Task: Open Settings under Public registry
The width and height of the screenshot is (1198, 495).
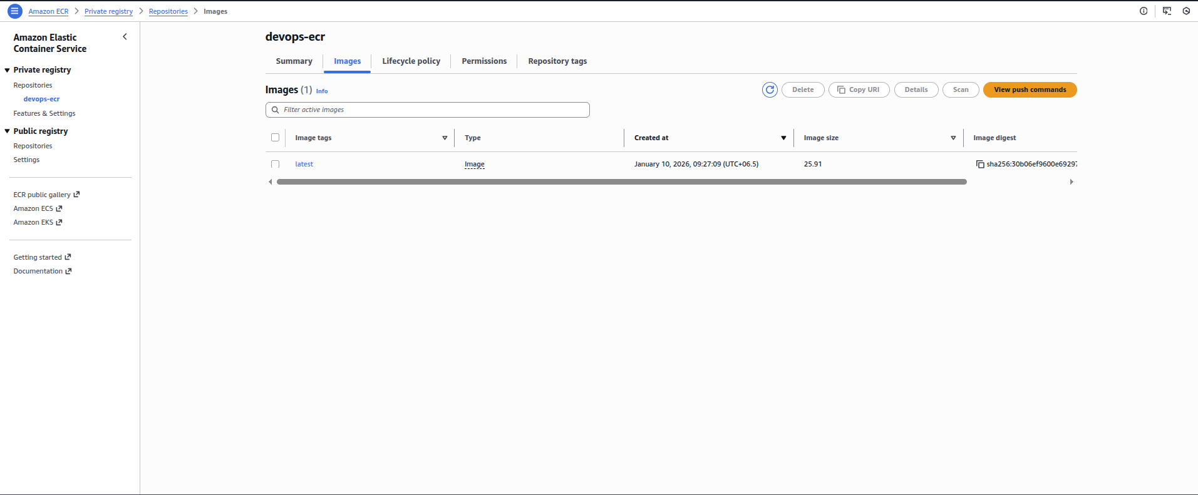Action: click(x=26, y=160)
